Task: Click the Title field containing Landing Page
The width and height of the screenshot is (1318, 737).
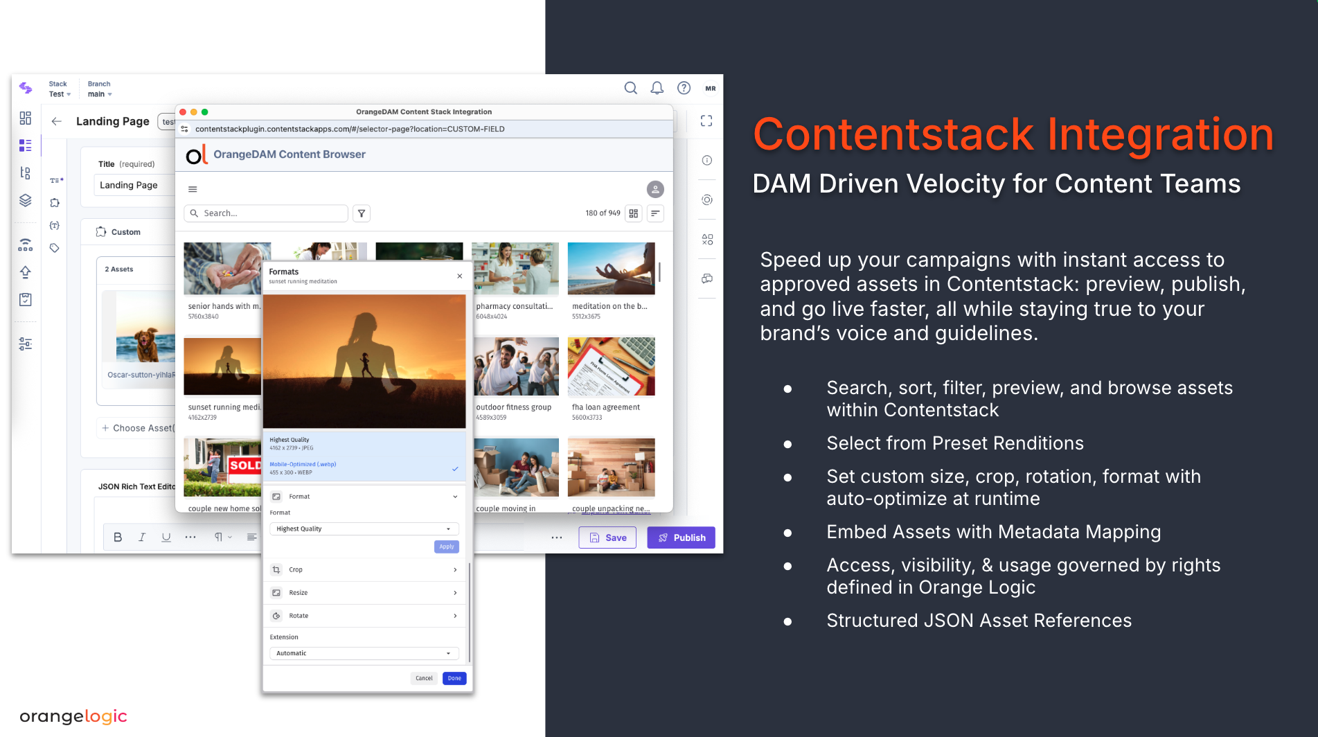Action: tap(134, 185)
